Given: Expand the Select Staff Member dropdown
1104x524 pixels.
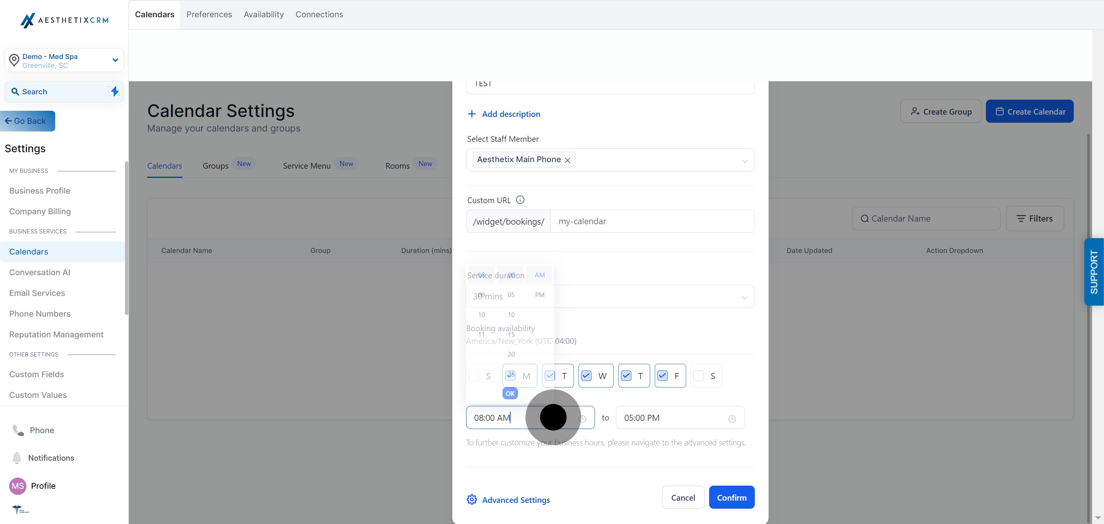Looking at the screenshot, I should 610,160.
